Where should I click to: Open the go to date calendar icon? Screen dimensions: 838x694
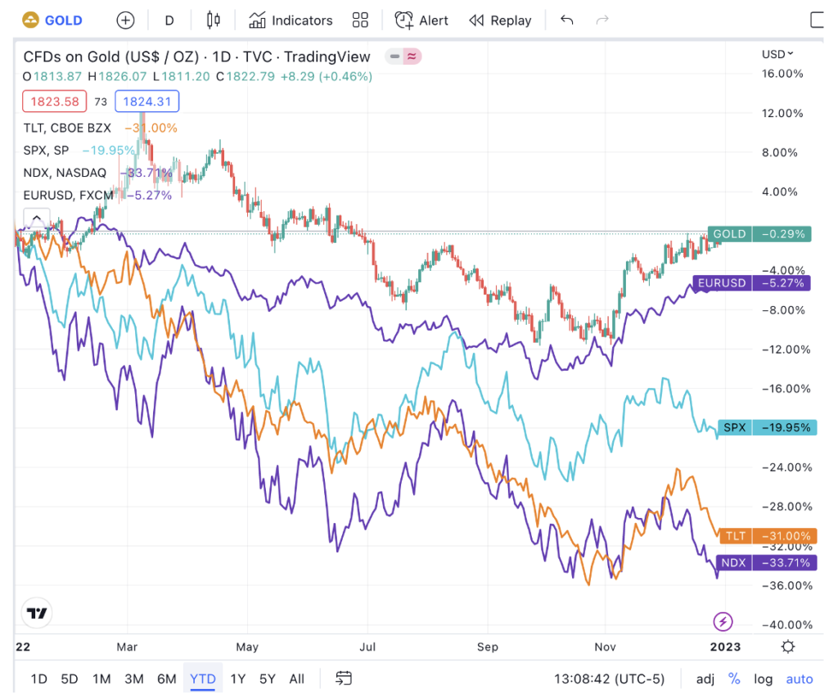coord(344,678)
